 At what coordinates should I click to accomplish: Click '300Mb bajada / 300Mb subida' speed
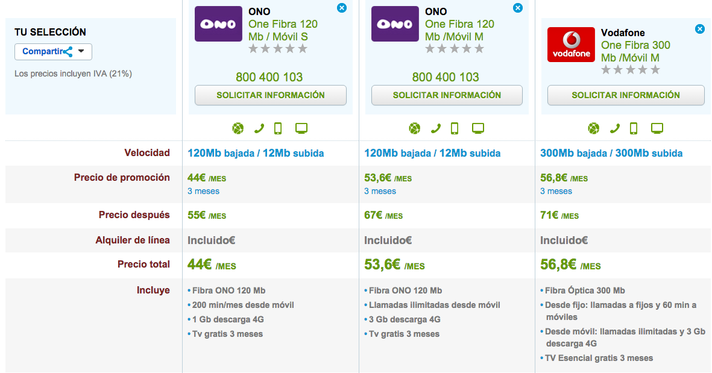(611, 154)
